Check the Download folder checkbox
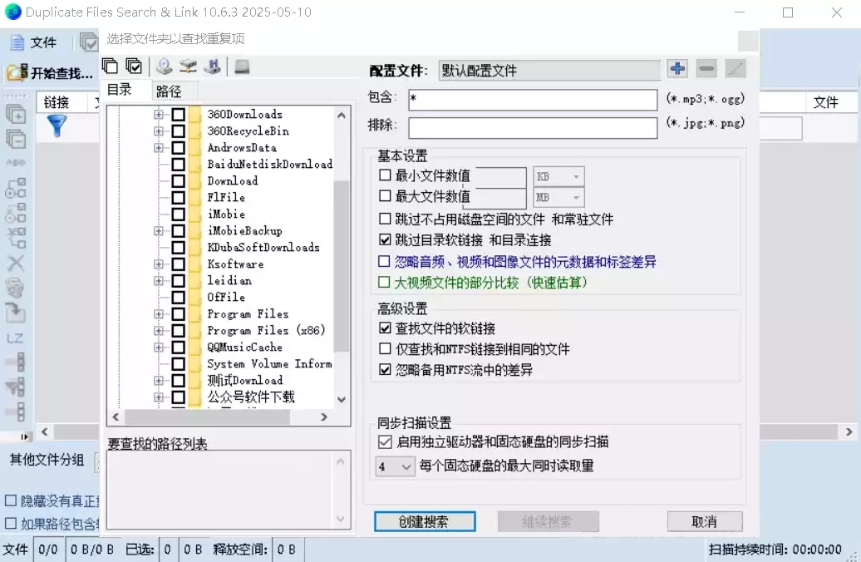 [x=178, y=180]
